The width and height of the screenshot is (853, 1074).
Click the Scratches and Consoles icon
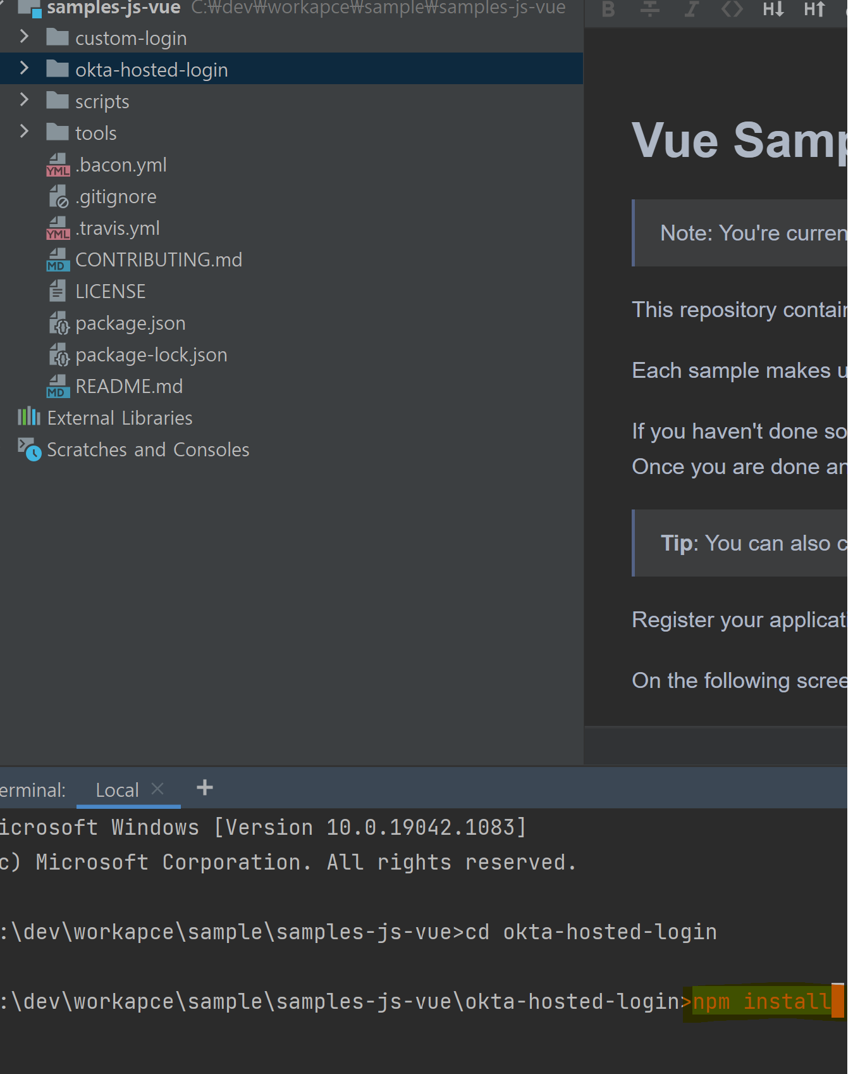click(29, 449)
